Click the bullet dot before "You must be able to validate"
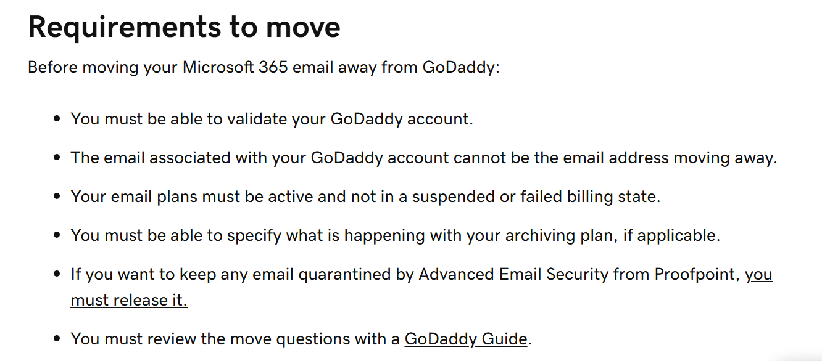The width and height of the screenshot is (822, 361). point(57,119)
